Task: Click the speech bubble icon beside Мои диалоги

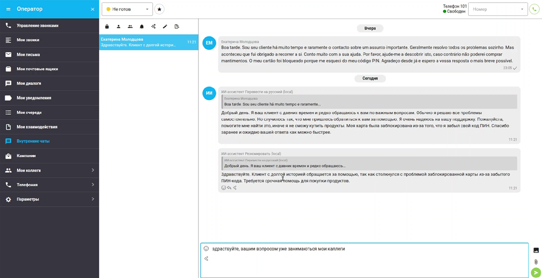Action: click(x=9, y=83)
